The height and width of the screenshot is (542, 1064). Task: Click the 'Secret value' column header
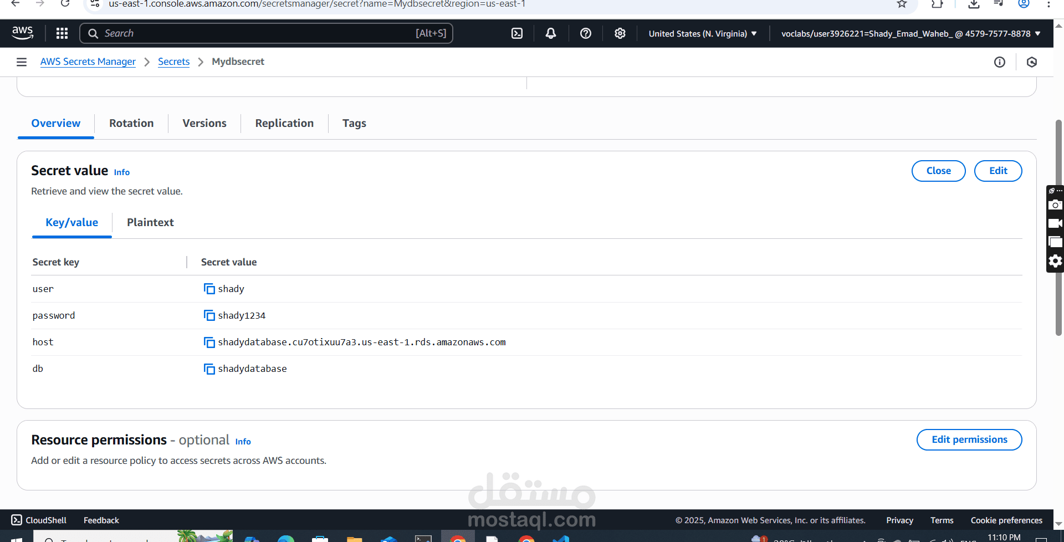click(229, 262)
